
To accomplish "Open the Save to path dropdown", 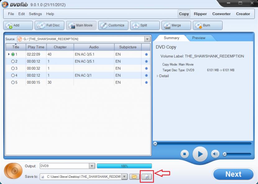I will pos(125,177).
